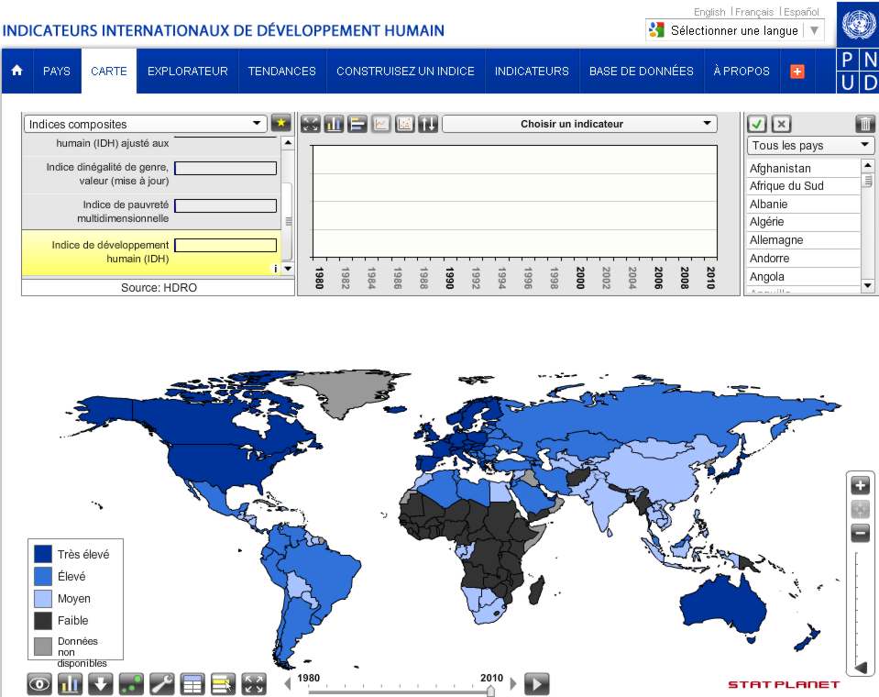Click the fullscreen arrows icon in bottom toolbar
This screenshot has height=697, width=879.
tap(254, 683)
